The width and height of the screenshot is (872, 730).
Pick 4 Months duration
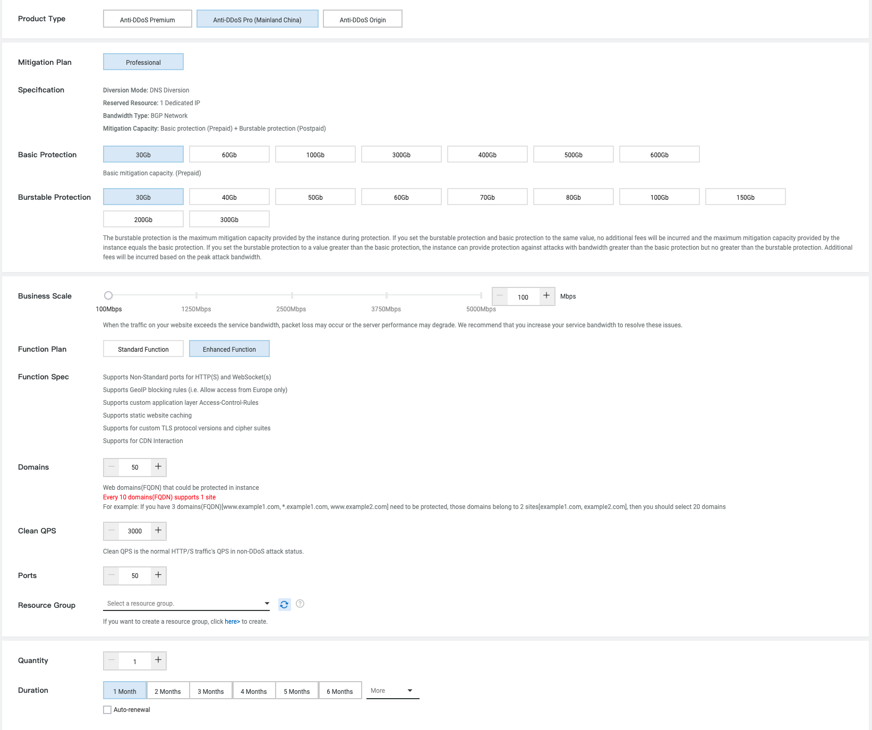(254, 691)
